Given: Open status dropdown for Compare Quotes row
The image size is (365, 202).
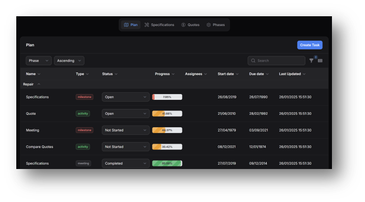Looking at the screenshot, I should 126,147.
